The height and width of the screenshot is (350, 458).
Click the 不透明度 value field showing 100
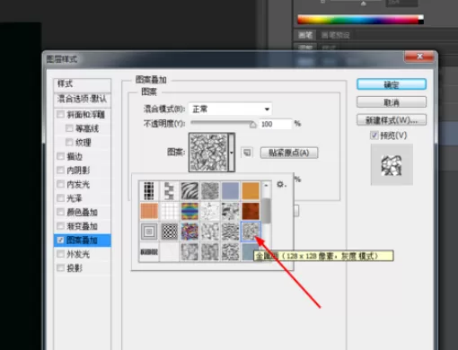pyautogui.click(x=275, y=124)
